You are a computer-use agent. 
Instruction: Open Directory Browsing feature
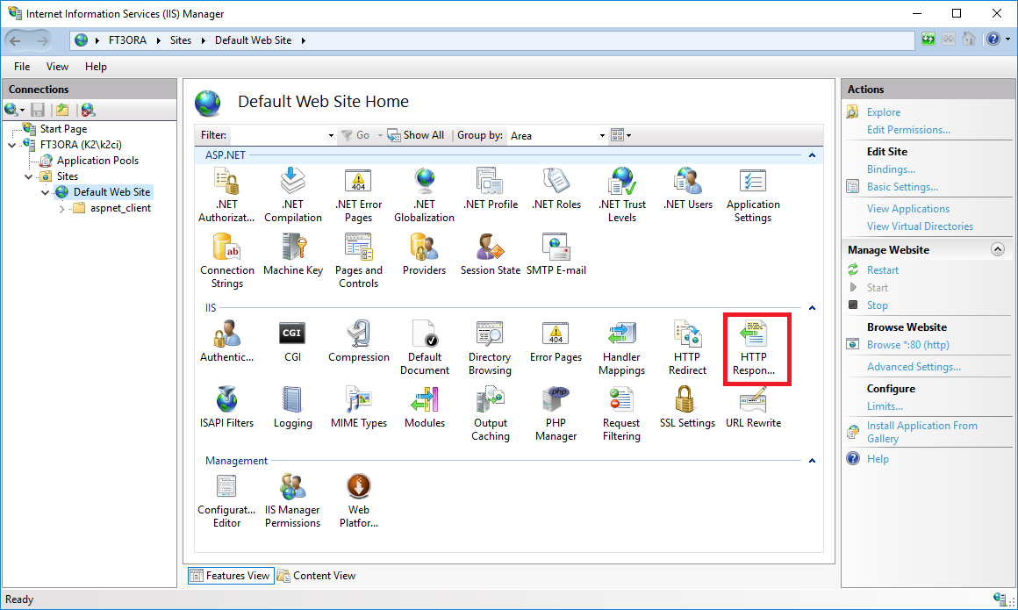(x=491, y=348)
